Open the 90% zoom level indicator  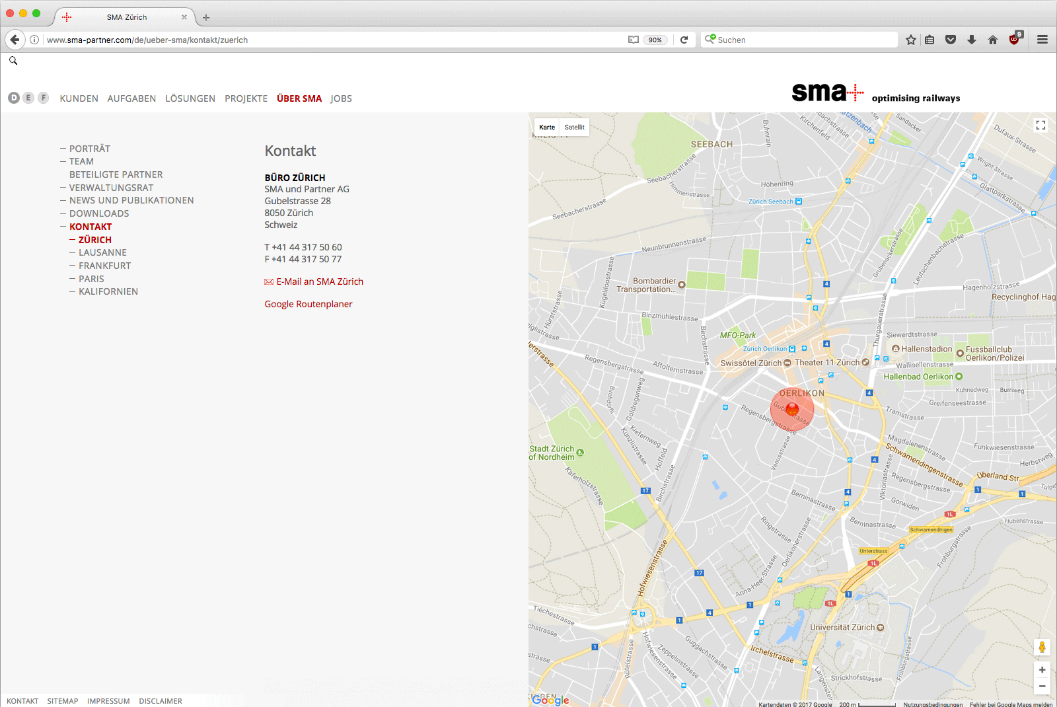pos(655,40)
